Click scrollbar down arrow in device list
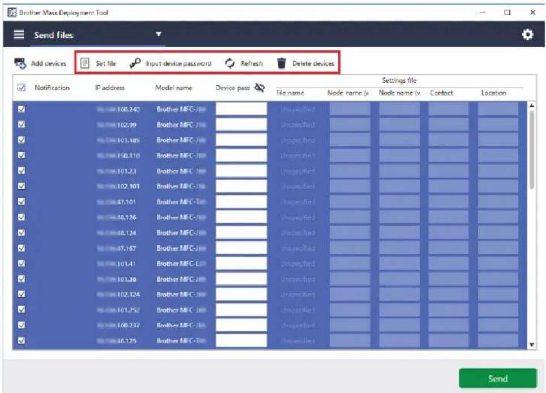The height and width of the screenshot is (393, 546). click(531, 344)
